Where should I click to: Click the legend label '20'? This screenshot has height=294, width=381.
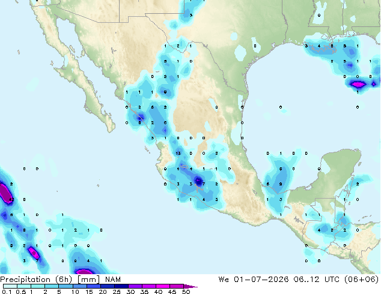point(103,292)
